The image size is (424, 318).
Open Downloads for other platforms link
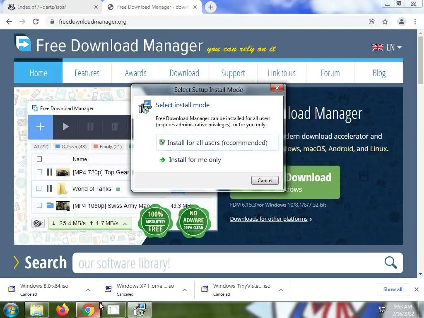tap(269, 219)
